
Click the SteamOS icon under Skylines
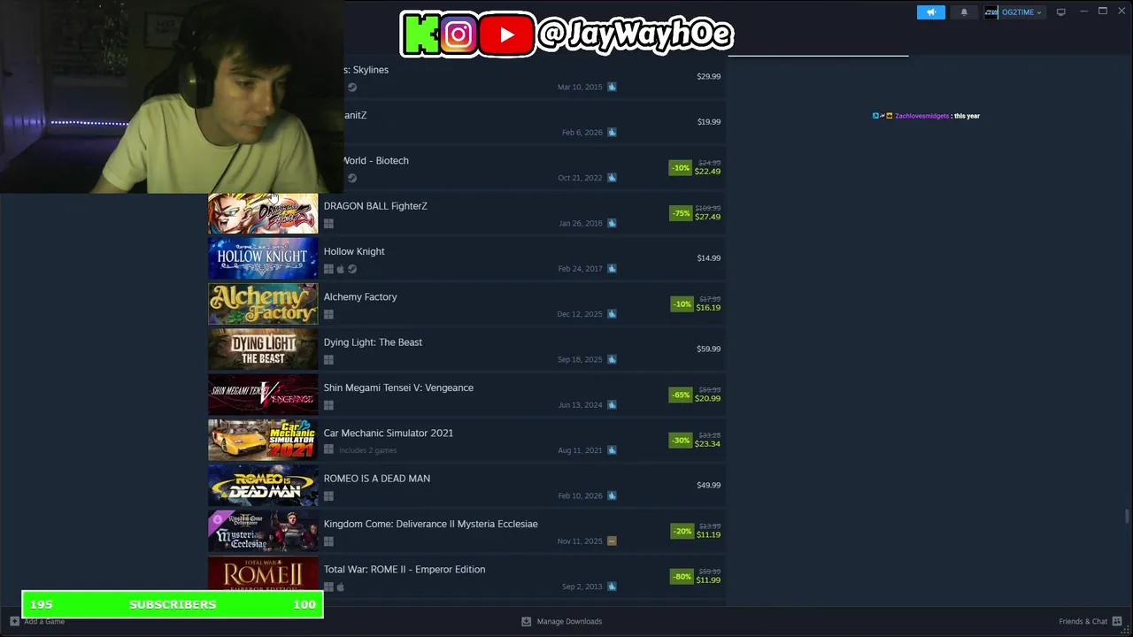pyautogui.click(x=351, y=87)
